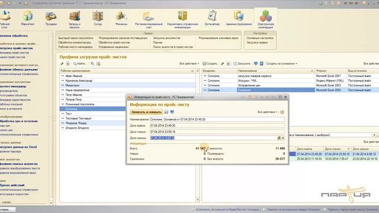Open Обработка прайс-листов link

(x=114, y=43)
